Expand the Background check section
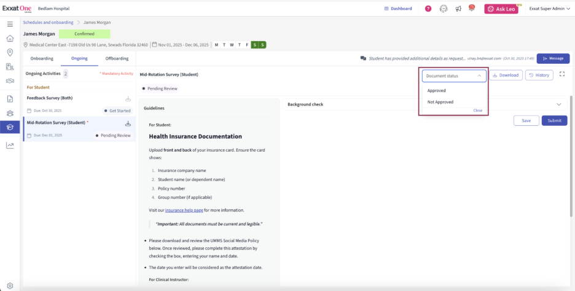This screenshot has height=291, width=575. pyautogui.click(x=558, y=104)
